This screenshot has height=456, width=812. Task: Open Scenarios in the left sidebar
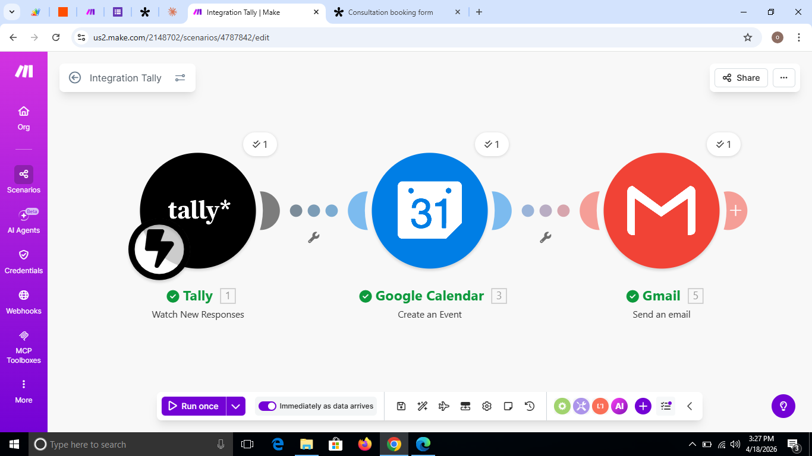(x=24, y=180)
